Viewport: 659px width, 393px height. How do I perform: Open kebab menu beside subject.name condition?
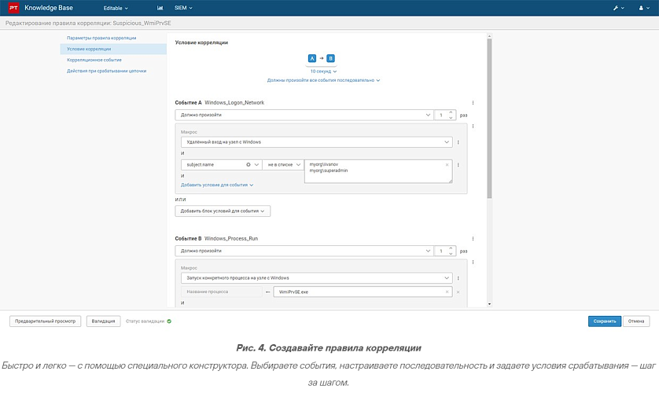pos(458,165)
